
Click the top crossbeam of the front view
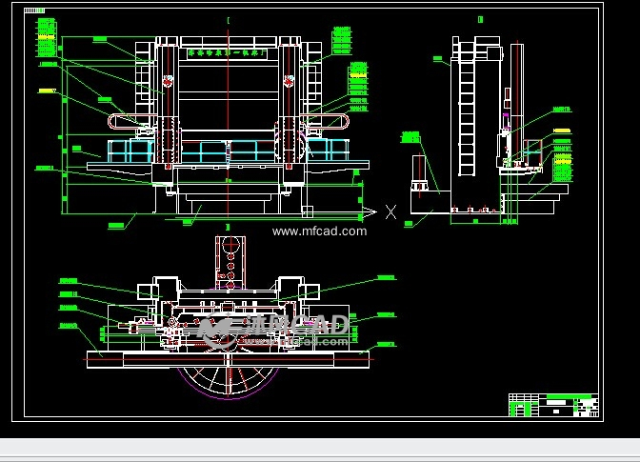click(x=229, y=51)
